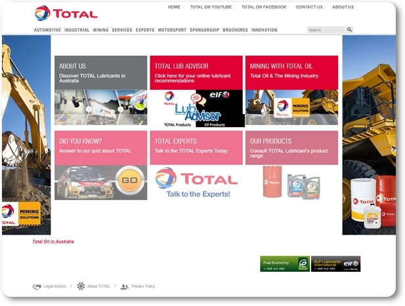Image resolution: width=405 pixels, height=306 pixels.
Task: Click the first arrow on About Us image strip
Action: click(x=89, y=109)
